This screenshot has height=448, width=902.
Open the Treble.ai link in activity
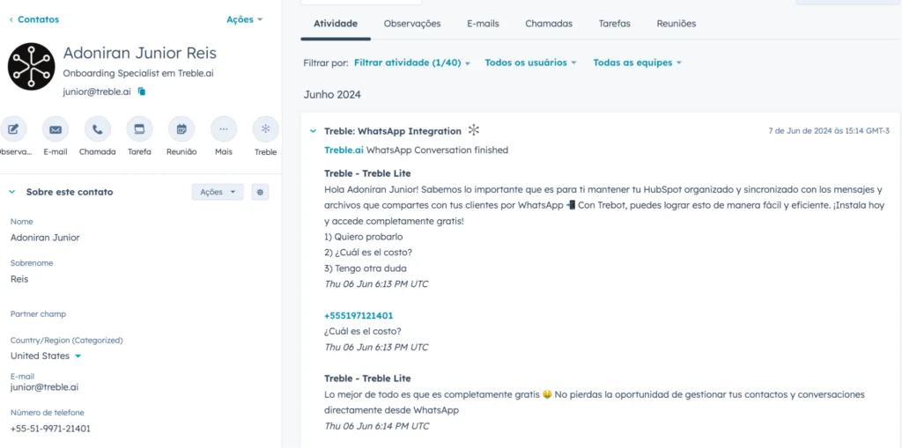point(344,151)
